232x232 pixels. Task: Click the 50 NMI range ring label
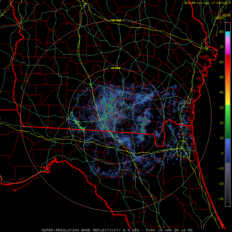point(116,68)
